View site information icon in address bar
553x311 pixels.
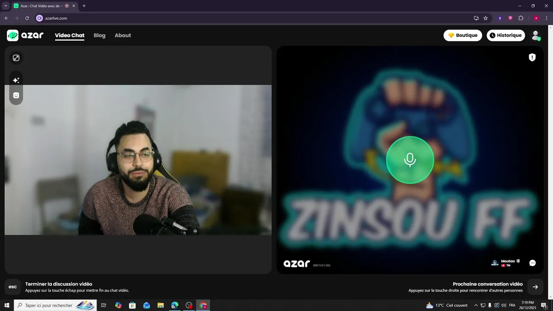click(39, 18)
